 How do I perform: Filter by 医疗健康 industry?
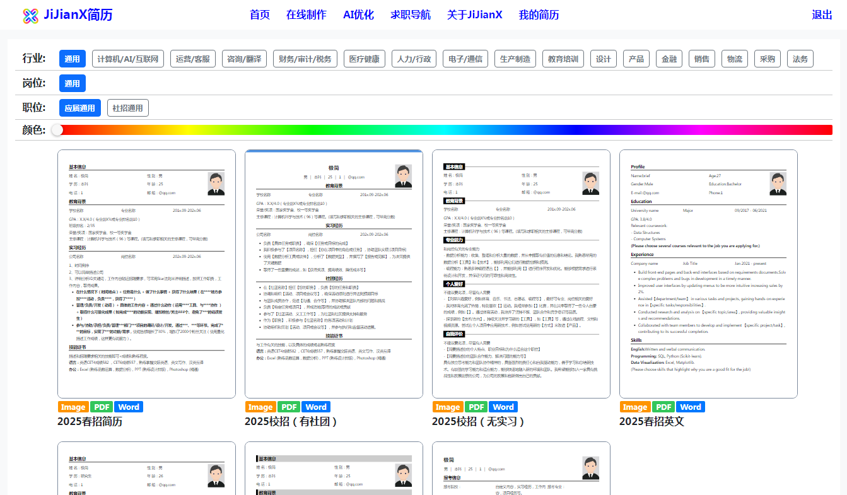pyautogui.click(x=364, y=59)
